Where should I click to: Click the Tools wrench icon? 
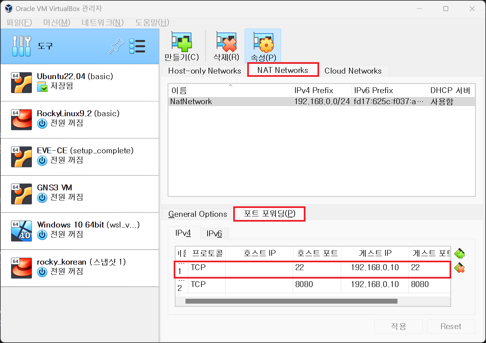(x=21, y=46)
